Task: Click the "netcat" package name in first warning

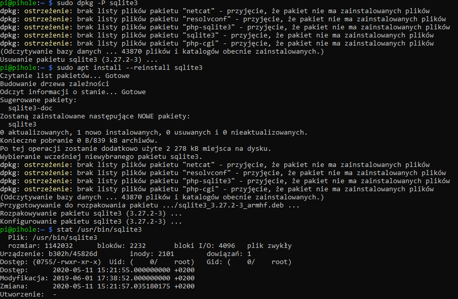Action: [199, 11]
